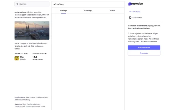Click the Im Trend column header
This screenshot has width=176, height=110.
88,4
